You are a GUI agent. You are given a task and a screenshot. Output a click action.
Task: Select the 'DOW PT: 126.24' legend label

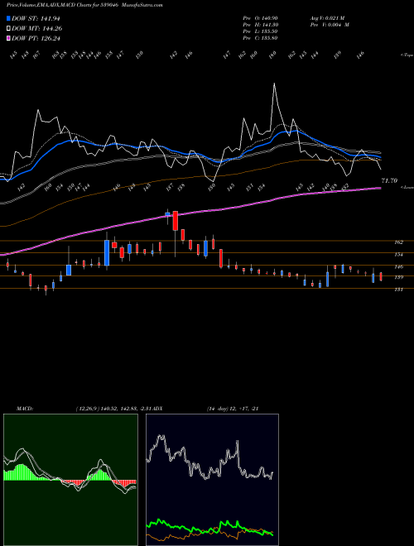click(x=36, y=38)
